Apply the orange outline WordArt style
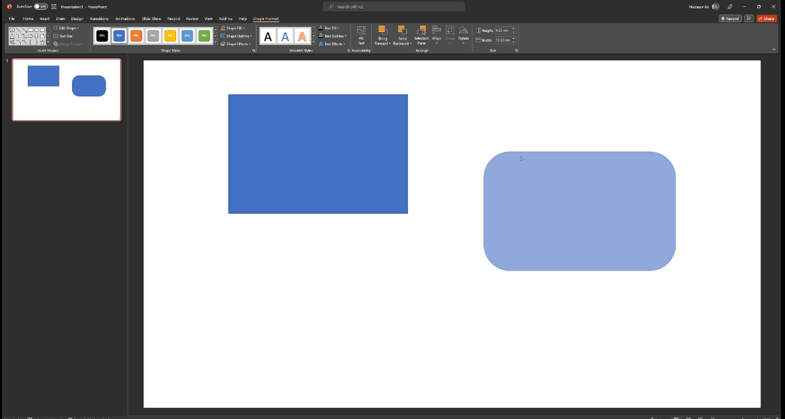785x419 pixels. tap(302, 36)
